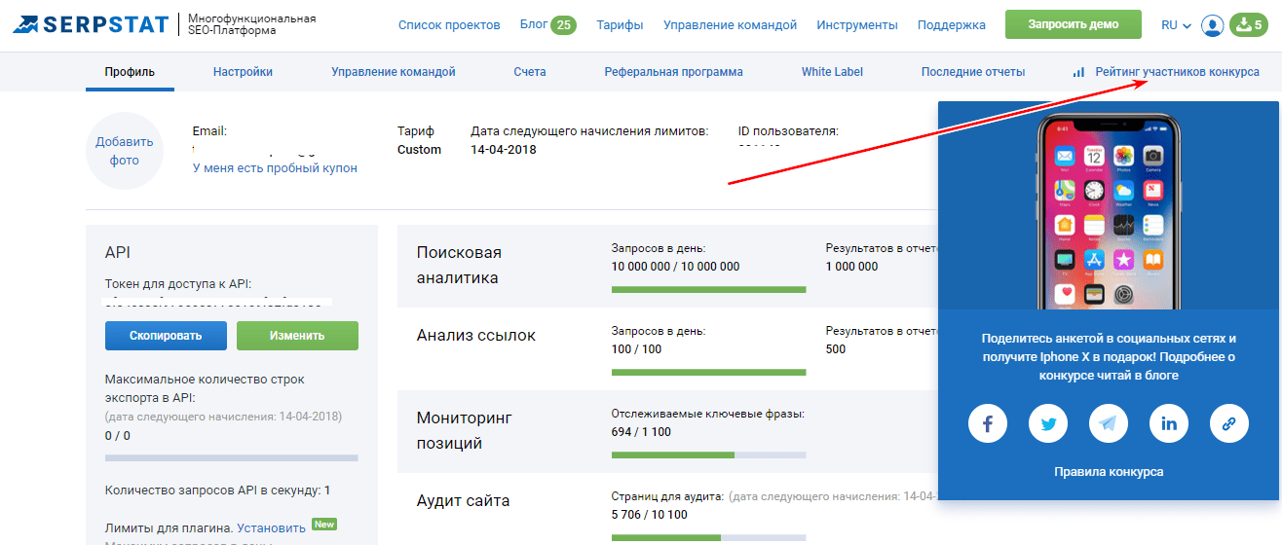Click the 14-04-2018 limits date under Дата следующего начисления
This screenshot has height=545, width=1282.
click(x=503, y=150)
